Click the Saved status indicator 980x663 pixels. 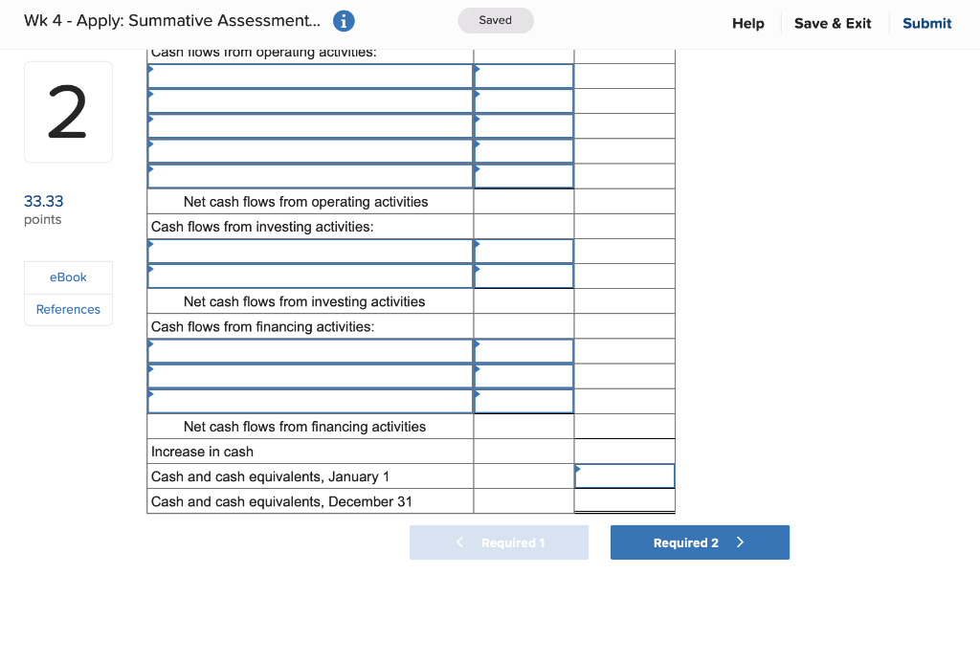[x=495, y=19]
